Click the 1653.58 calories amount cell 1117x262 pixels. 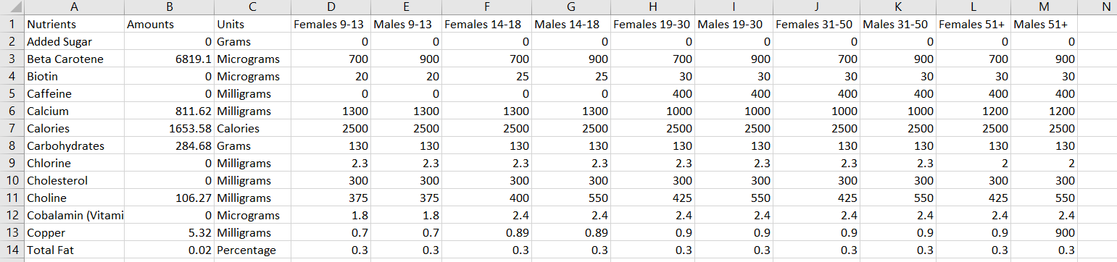tap(170, 128)
